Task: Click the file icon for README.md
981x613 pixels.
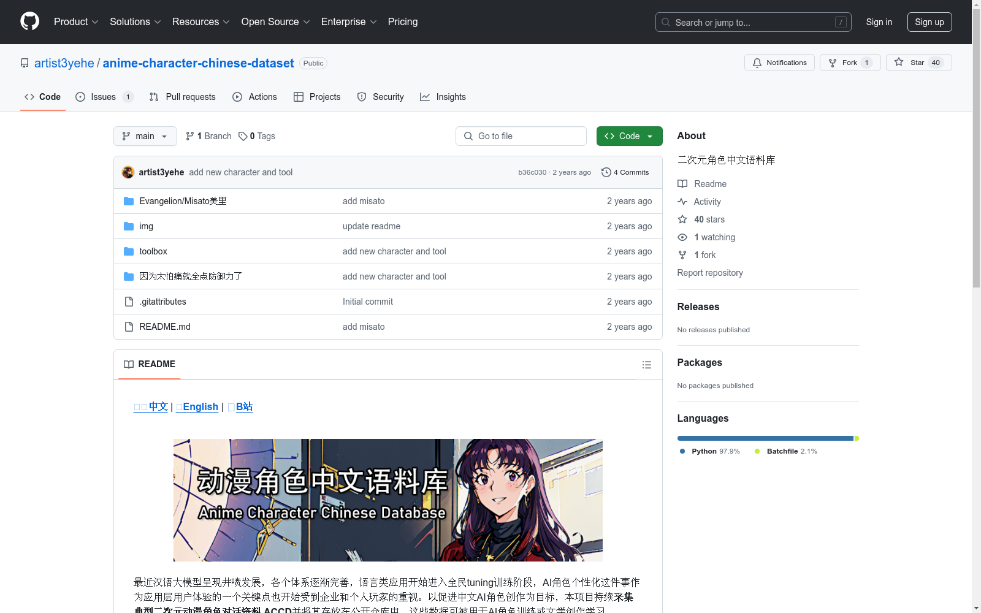Action: pyautogui.click(x=129, y=327)
